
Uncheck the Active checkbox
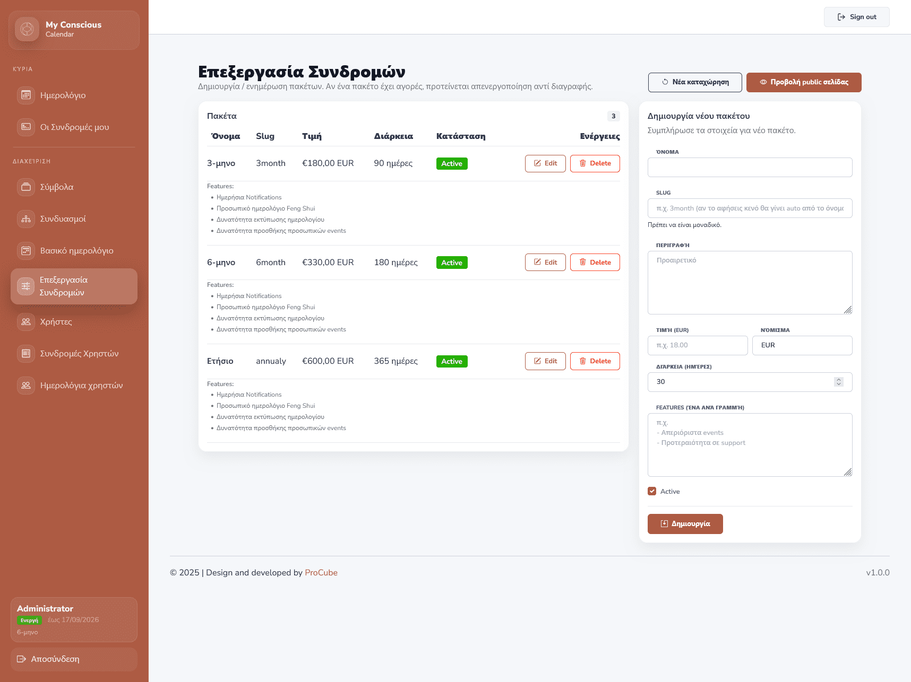pyautogui.click(x=652, y=492)
